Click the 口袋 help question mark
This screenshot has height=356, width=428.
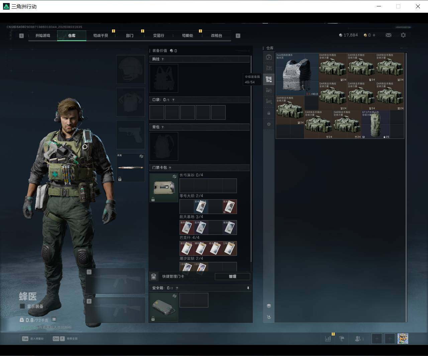pos(173,100)
